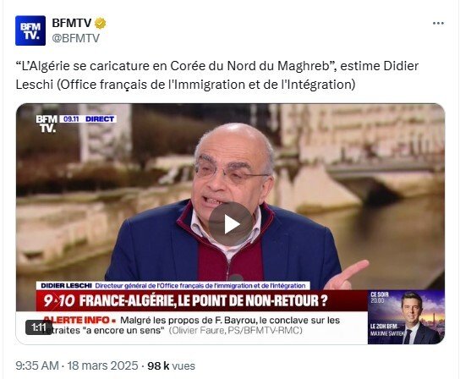The height and width of the screenshot is (379, 460).
Task: Click the 1:11 video duration badge
Action: (39, 327)
